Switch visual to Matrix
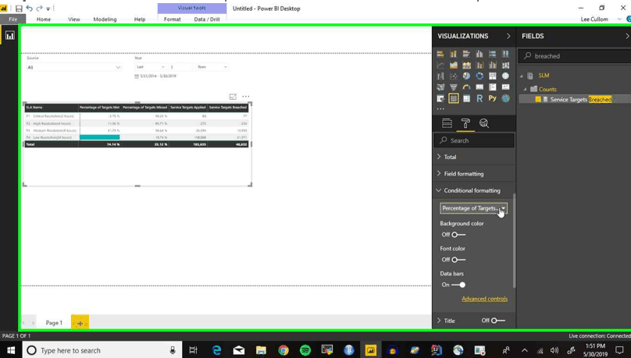 coord(466,98)
